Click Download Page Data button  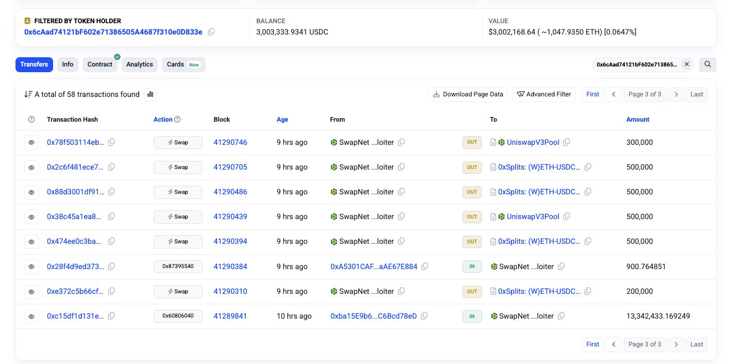tap(468, 94)
